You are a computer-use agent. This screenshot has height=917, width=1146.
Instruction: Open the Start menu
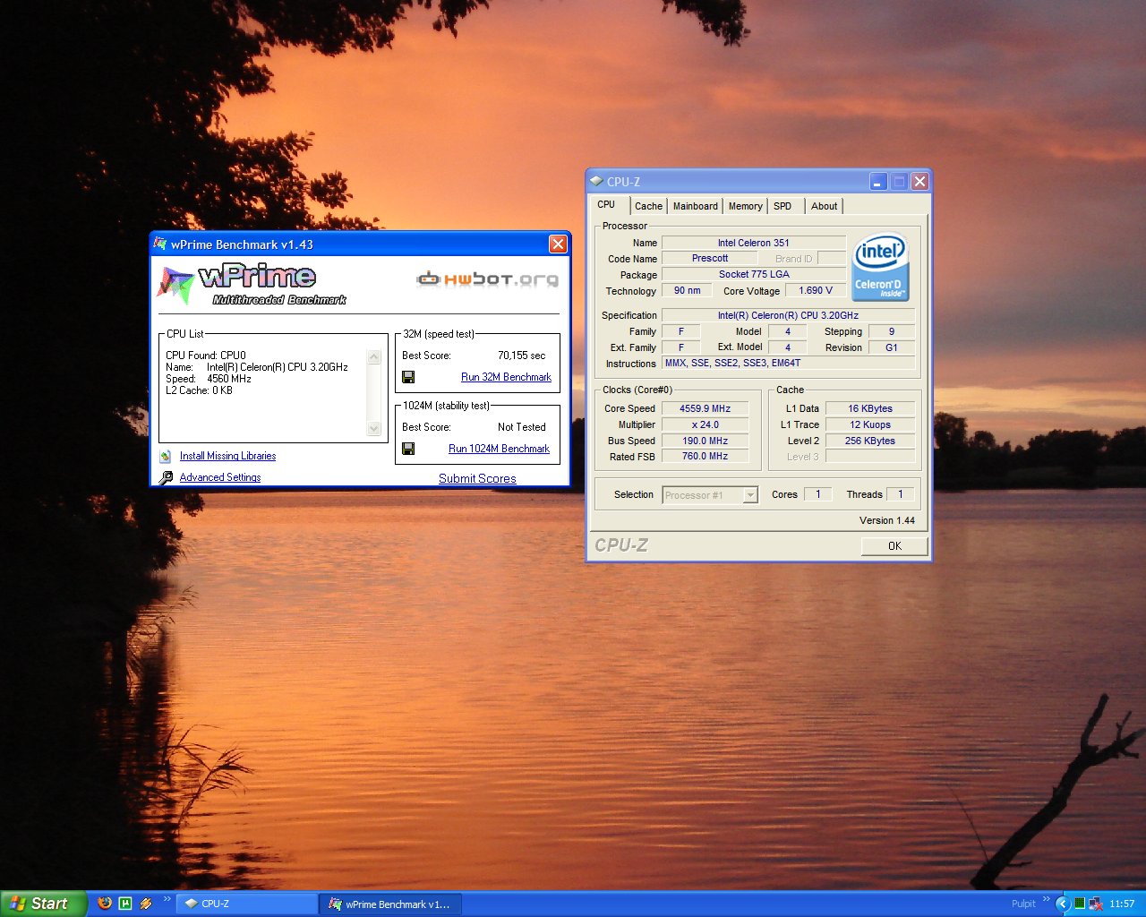pyautogui.click(x=43, y=904)
